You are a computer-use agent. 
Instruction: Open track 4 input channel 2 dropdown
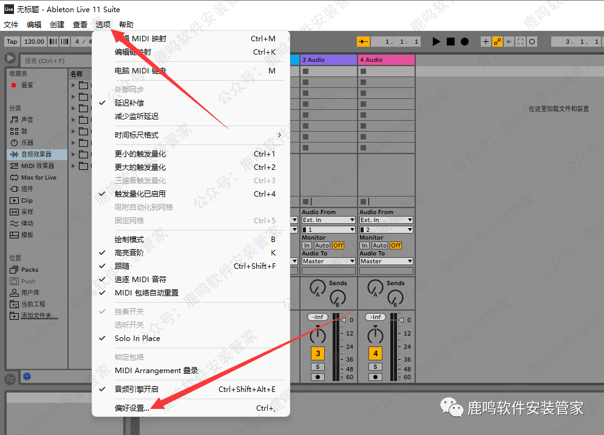pyautogui.click(x=386, y=229)
